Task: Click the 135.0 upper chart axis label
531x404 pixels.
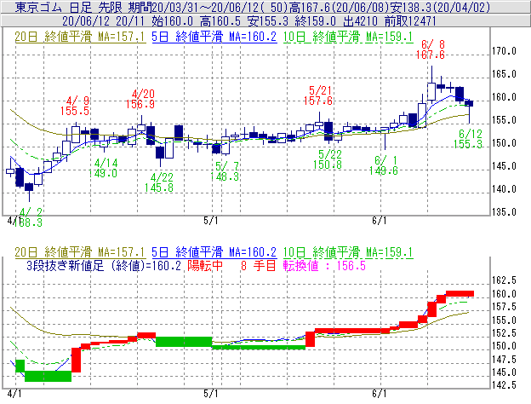Action: [504, 212]
